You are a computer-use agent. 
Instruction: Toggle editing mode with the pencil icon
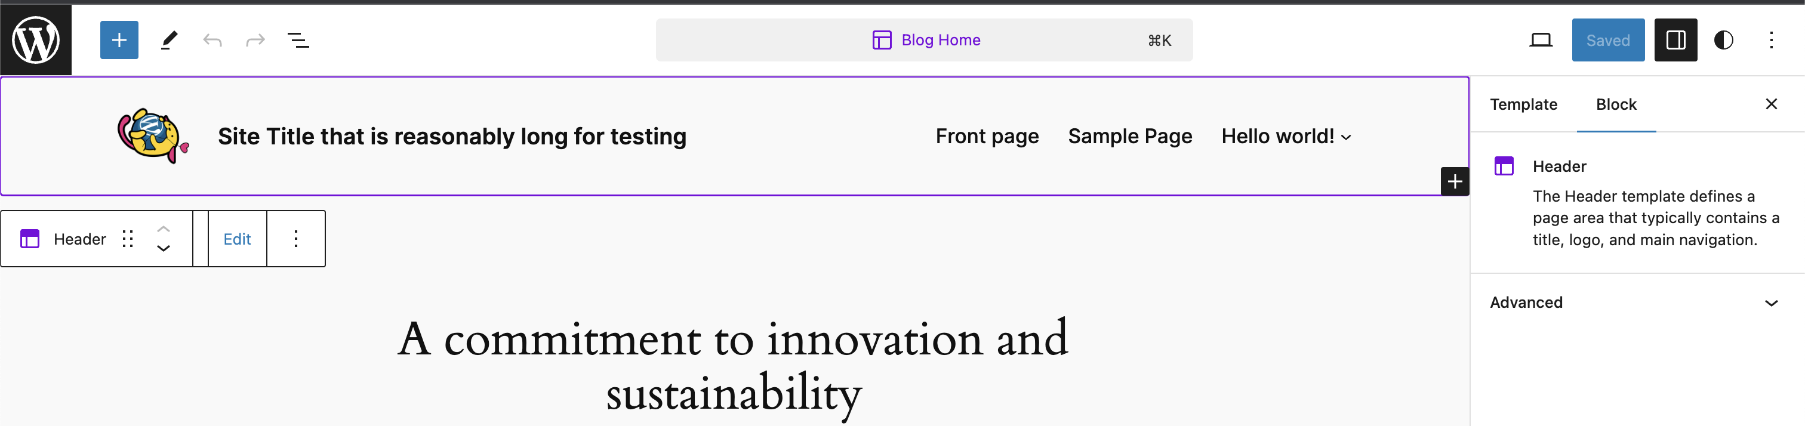click(x=168, y=40)
